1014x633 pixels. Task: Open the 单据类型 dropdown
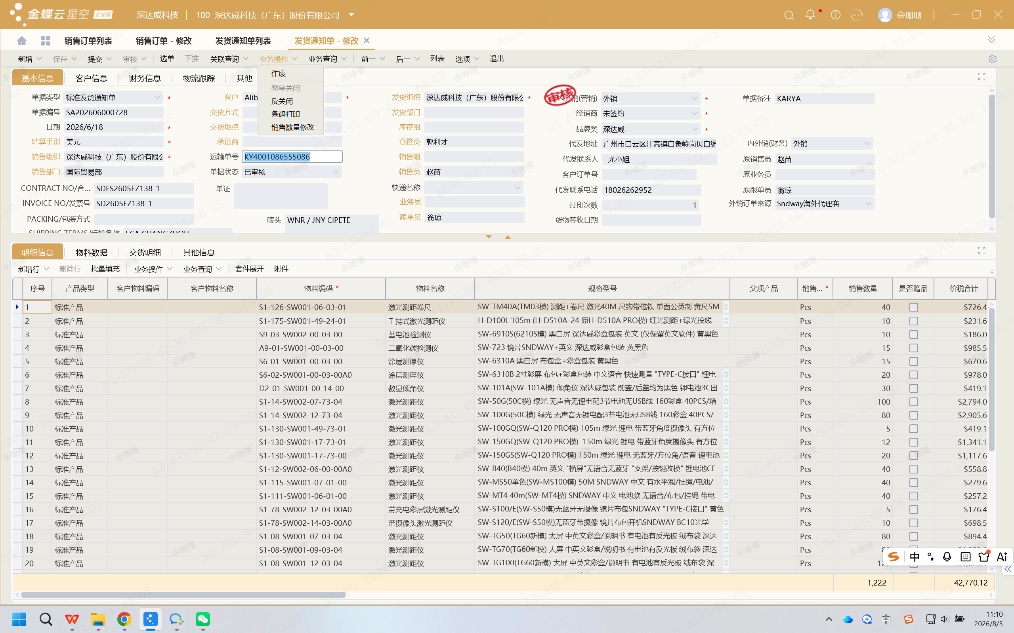pos(157,97)
